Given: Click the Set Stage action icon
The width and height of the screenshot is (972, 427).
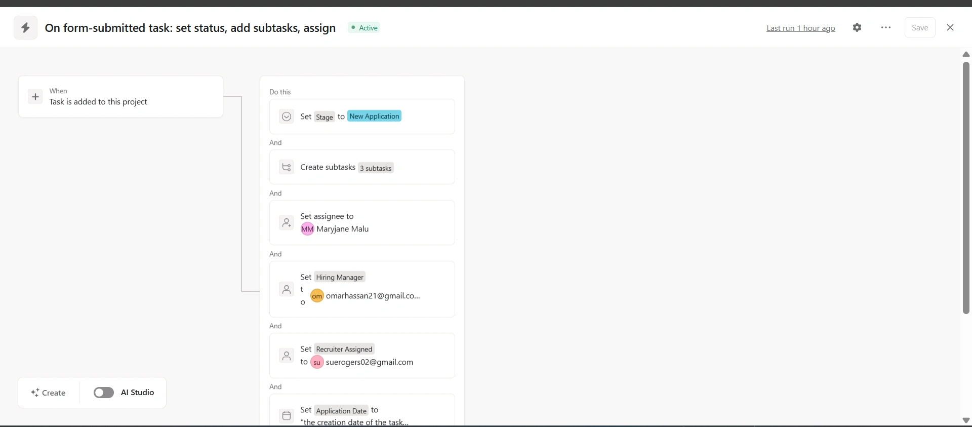Looking at the screenshot, I should pos(287,117).
